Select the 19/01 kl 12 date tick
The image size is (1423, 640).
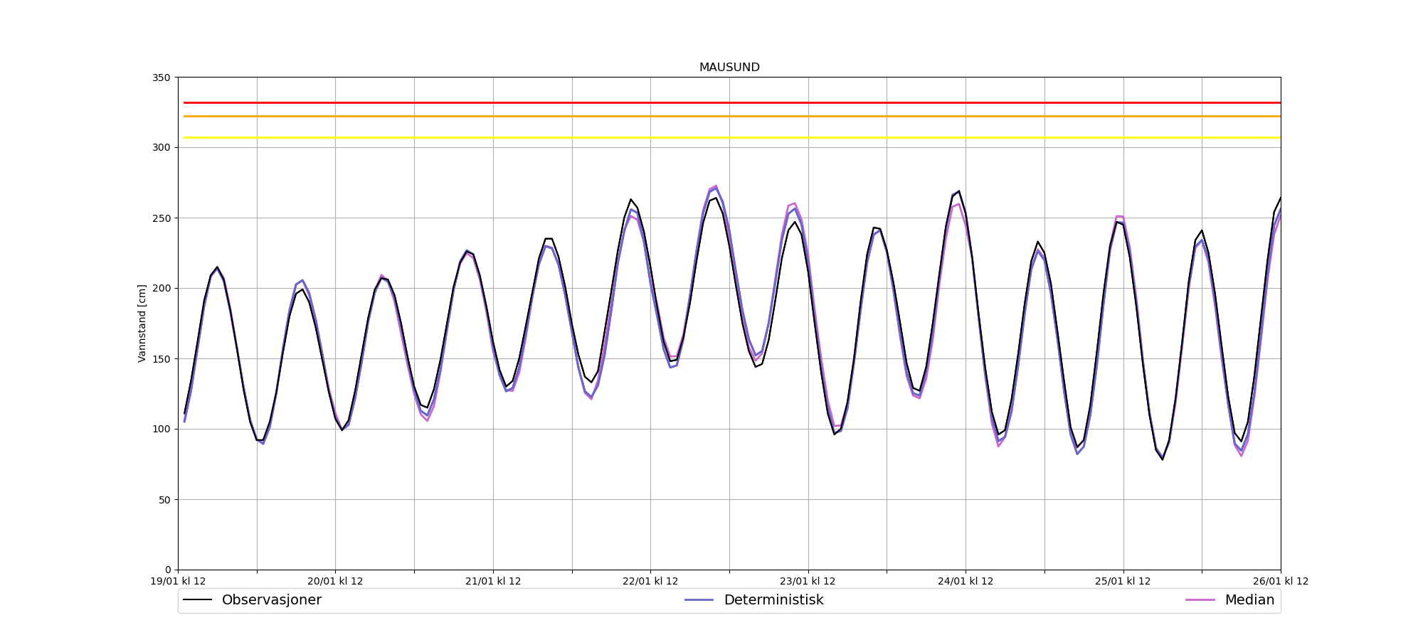[x=178, y=582]
